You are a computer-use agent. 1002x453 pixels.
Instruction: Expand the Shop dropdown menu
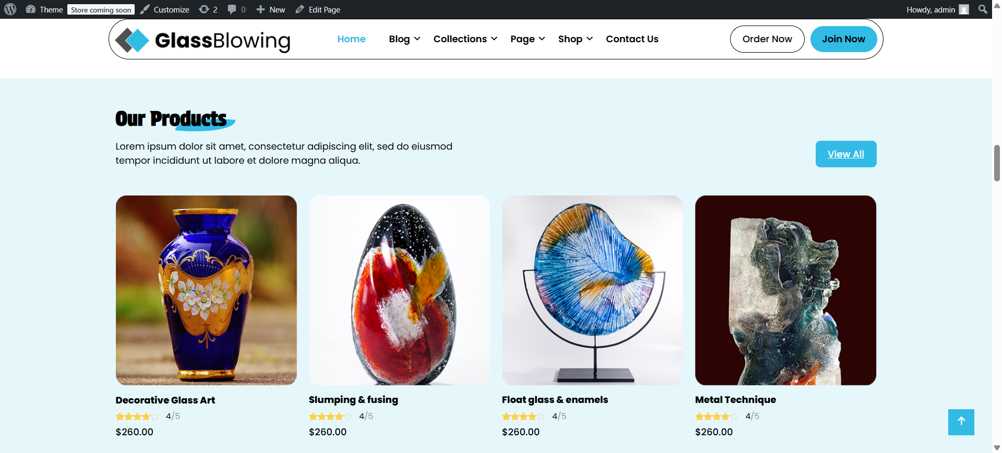click(x=575, y=39)
